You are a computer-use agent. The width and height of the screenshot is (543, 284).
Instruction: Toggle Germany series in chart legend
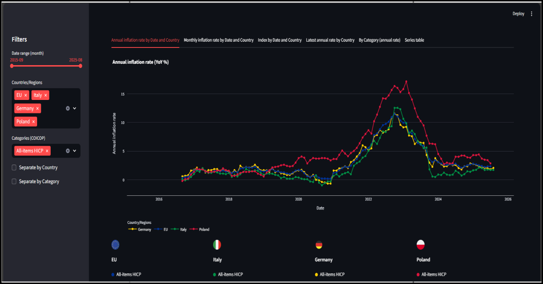(x=140, y=230)
